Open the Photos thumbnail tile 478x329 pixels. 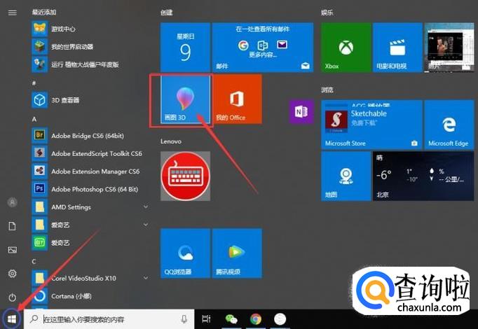(x=449, y=47)
